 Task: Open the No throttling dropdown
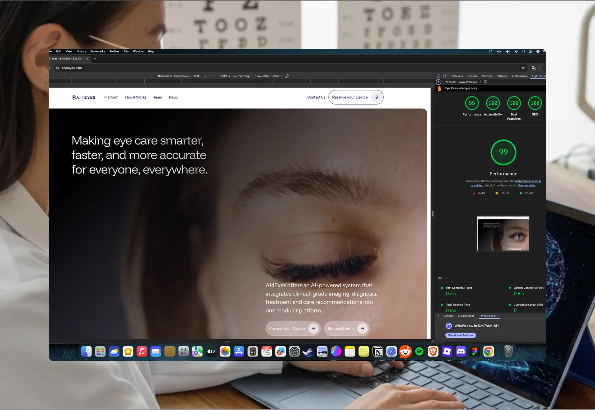point(242,76)
